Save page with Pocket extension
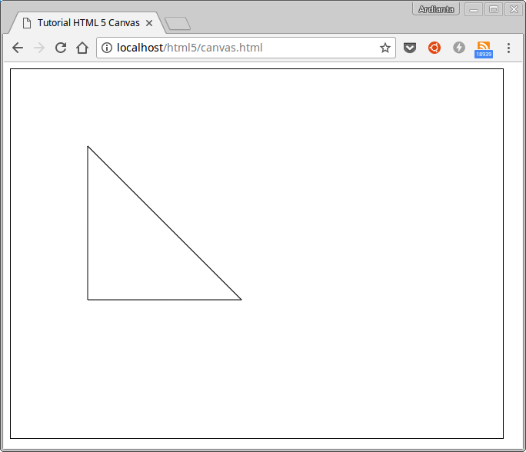 410,48
